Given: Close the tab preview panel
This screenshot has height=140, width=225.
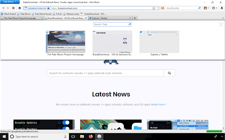Looking at the screenshot, I should [x=221, y=24].
